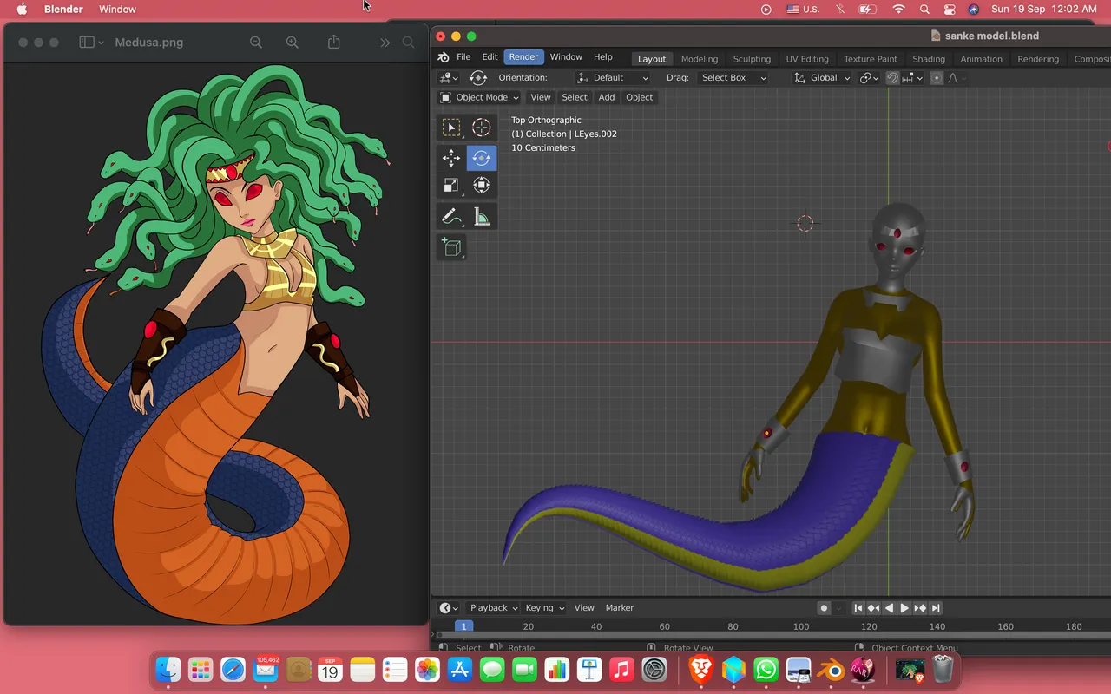Open the timeline Marker menu

coord(620,608)
